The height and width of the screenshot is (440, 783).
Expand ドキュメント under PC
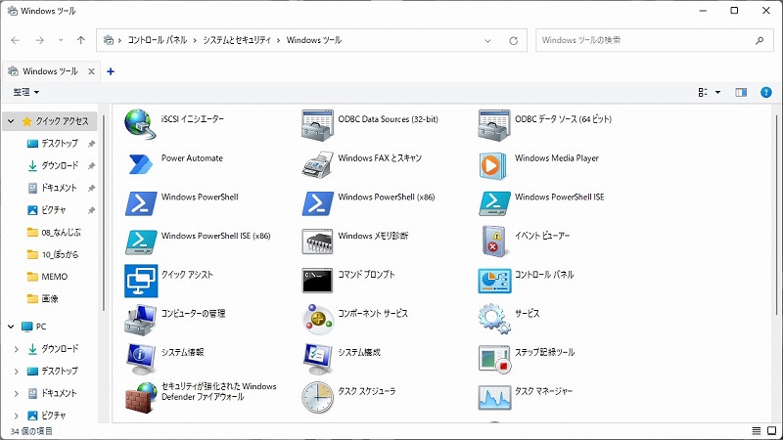[16, 394]
